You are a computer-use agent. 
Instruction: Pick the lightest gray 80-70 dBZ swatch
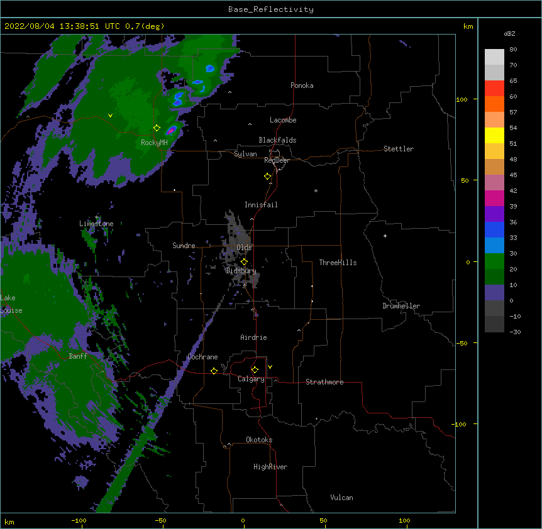[x=494, y=57]
